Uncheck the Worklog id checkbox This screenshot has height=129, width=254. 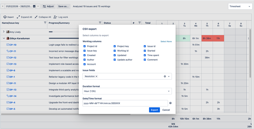(x=115, y=51)
